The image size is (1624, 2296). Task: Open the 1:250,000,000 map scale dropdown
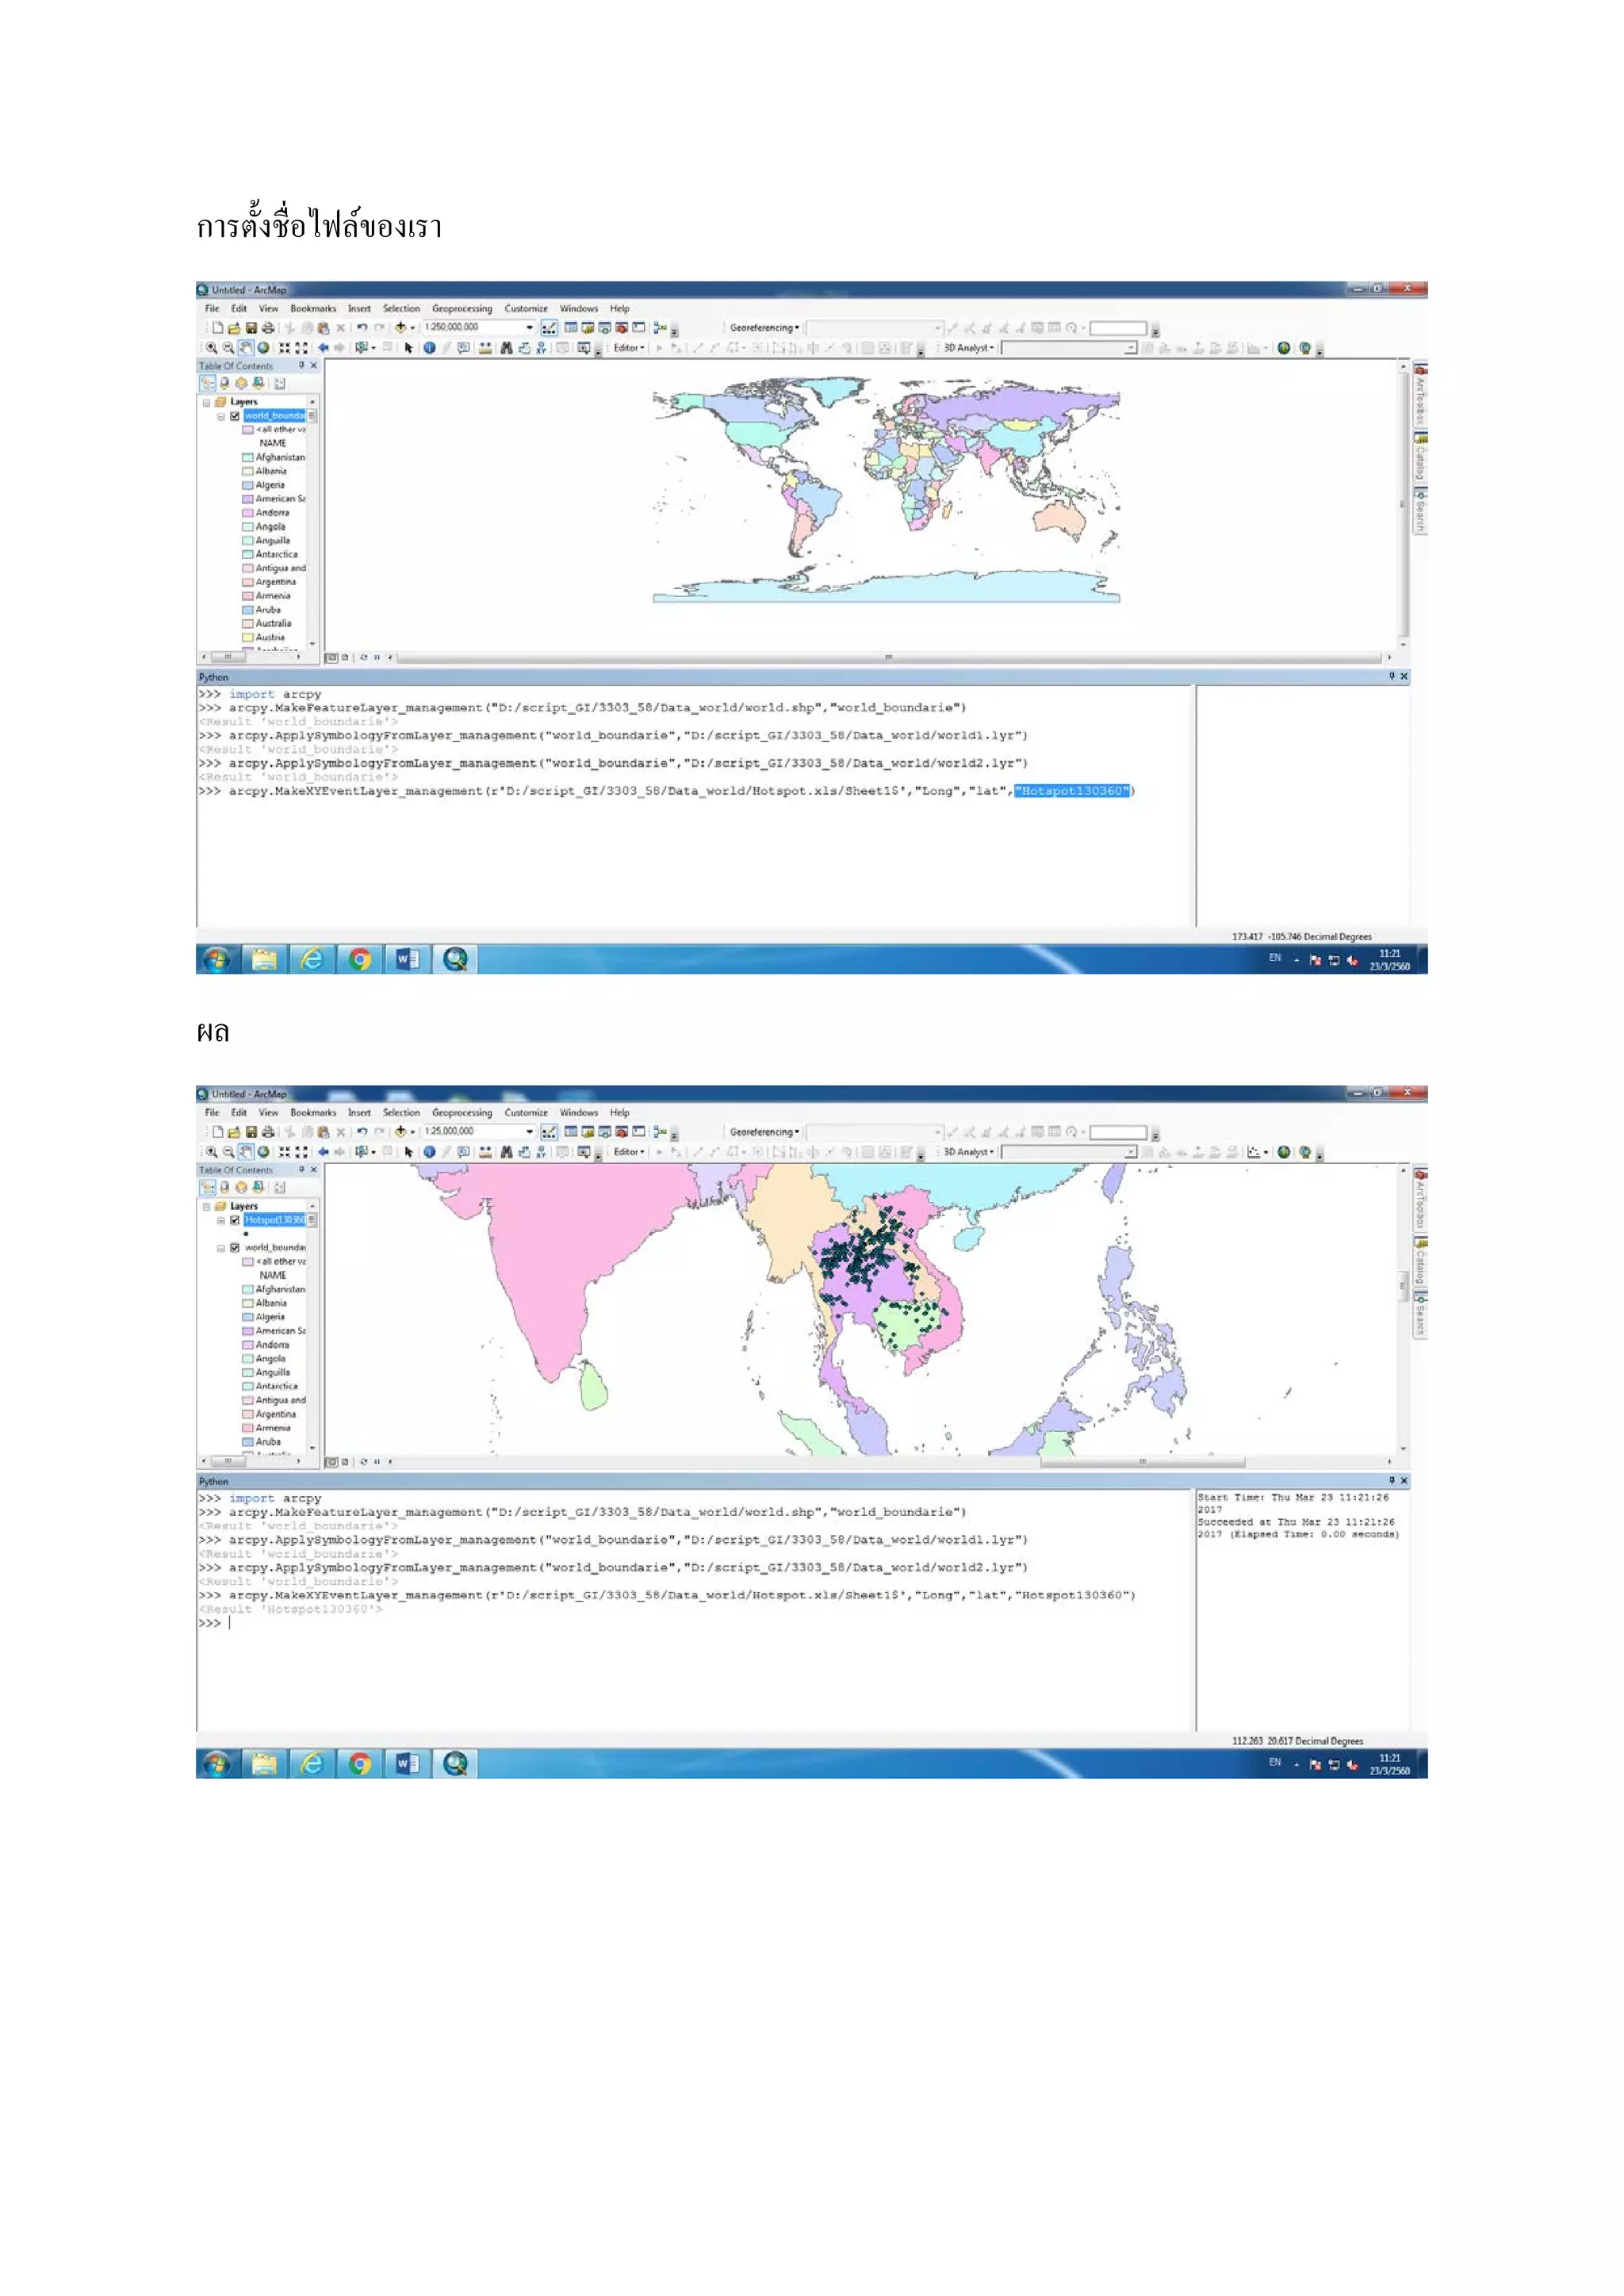pyautogui.click(x=529, y=327)
